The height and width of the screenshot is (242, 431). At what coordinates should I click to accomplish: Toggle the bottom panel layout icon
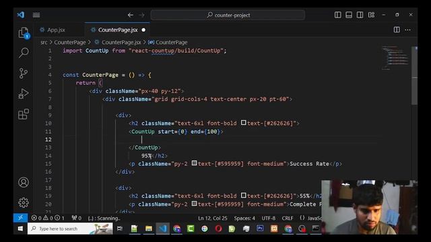[349, 15]
